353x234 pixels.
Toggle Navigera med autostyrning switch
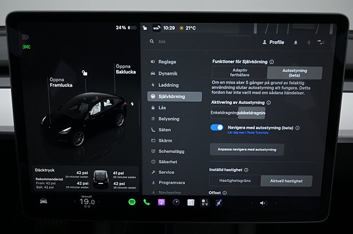pos(217,127)
